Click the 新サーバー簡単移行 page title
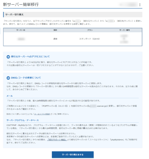This screenshot has height=159, width=149. pyautogui.click(x=21, y=4)
